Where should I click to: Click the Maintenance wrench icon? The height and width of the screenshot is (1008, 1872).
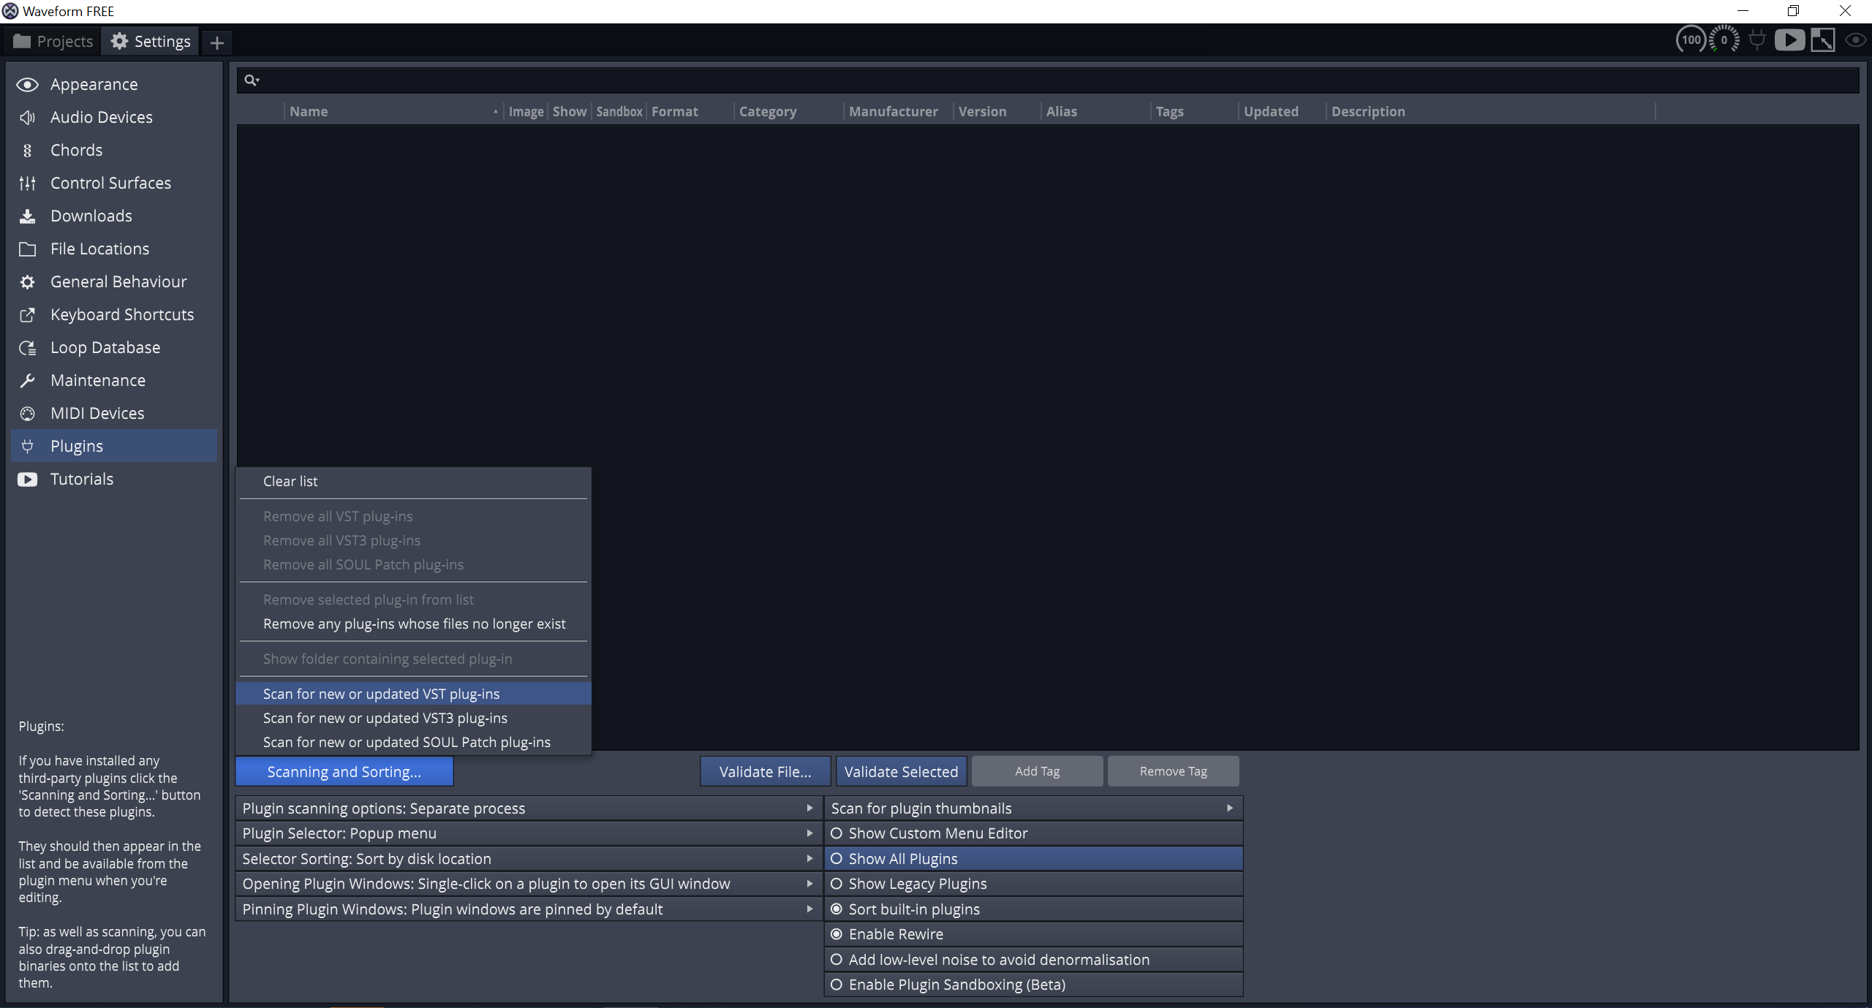pos(27,381)
